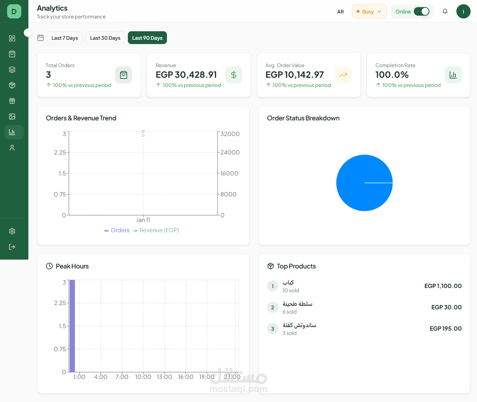
Task: Click the Avg. Order Value trend icon
Action: (x=343, y=75)
